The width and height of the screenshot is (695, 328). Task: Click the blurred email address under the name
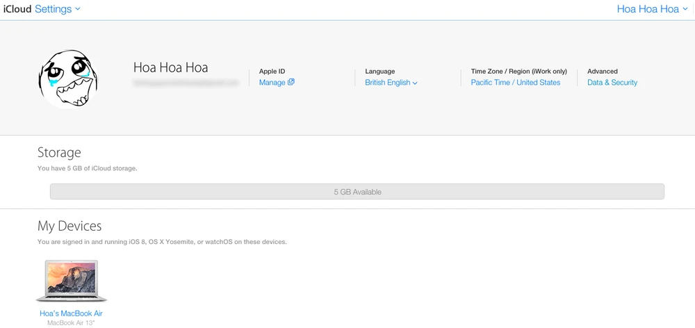pyautogui.click(x=186, y=83)
